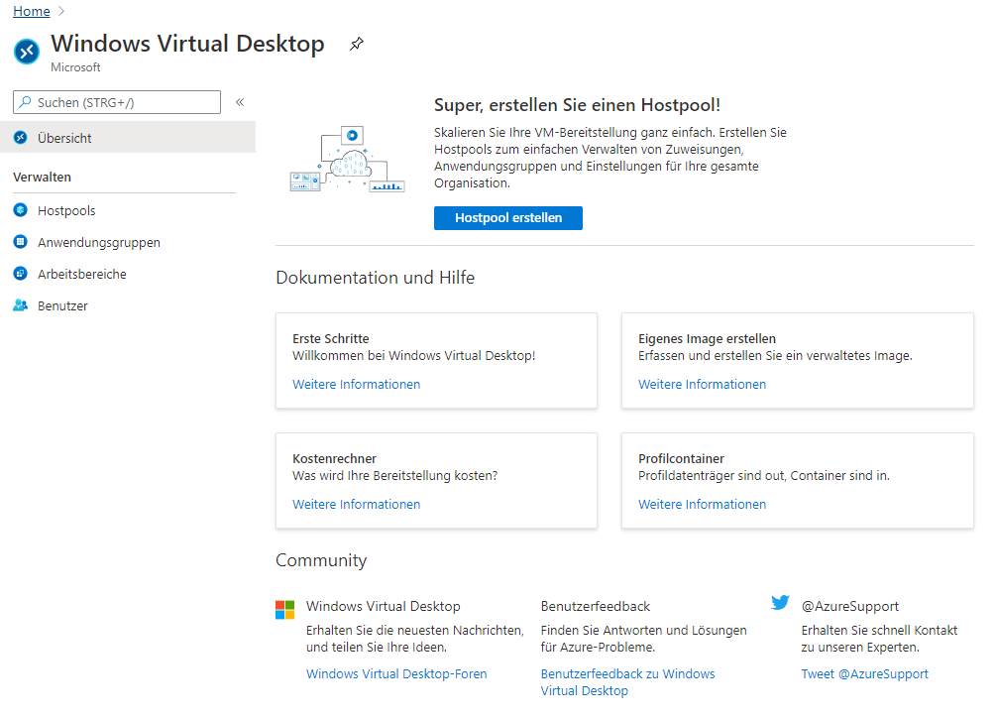This screenshot has height=719, width=996.
Task: Open the Windows Virtual Desktop-Foren link
Action: 396,673
